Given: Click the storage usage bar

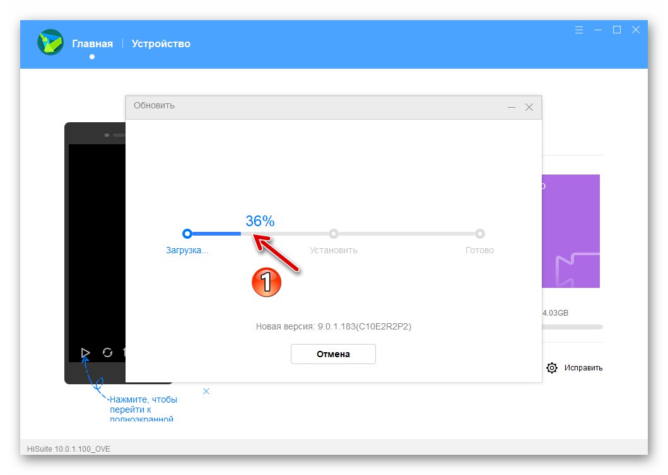Looking at the screenshot, I should 572,327.
